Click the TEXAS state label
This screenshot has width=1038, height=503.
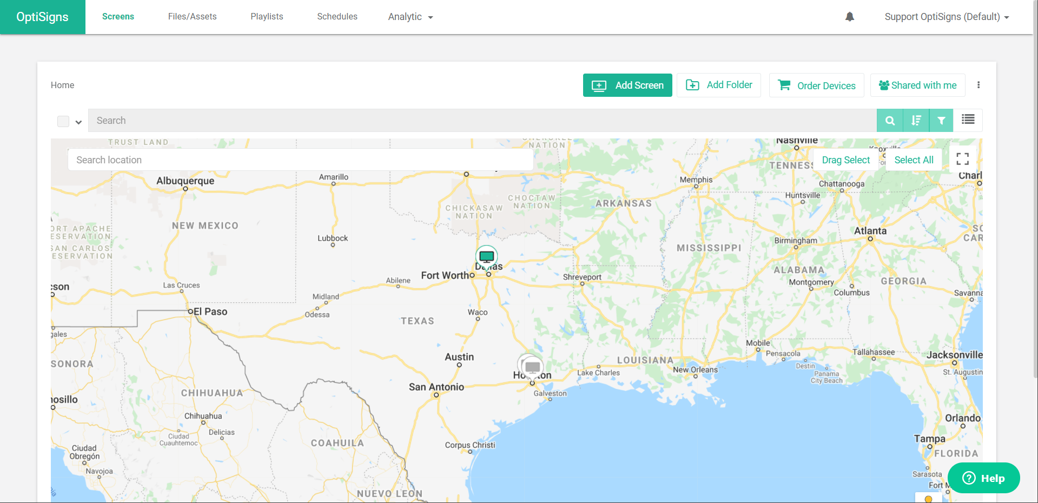point(417,321)
